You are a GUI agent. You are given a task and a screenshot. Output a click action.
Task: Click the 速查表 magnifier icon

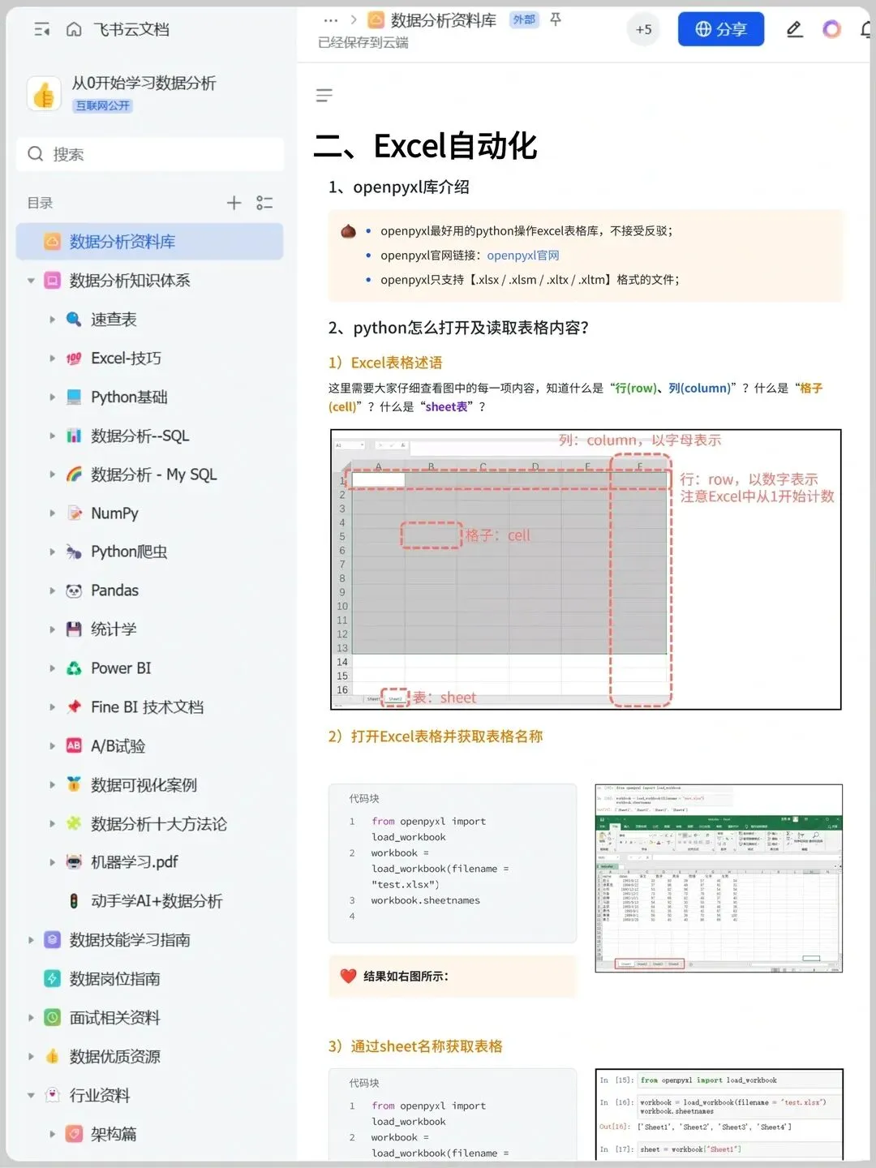74,320
